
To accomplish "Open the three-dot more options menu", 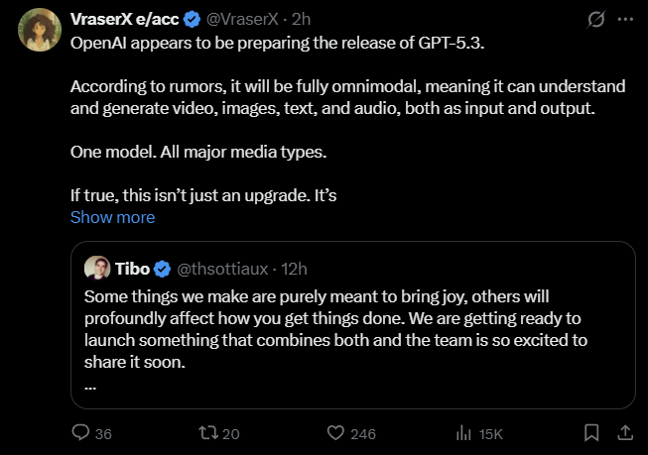I will point(624,19).
